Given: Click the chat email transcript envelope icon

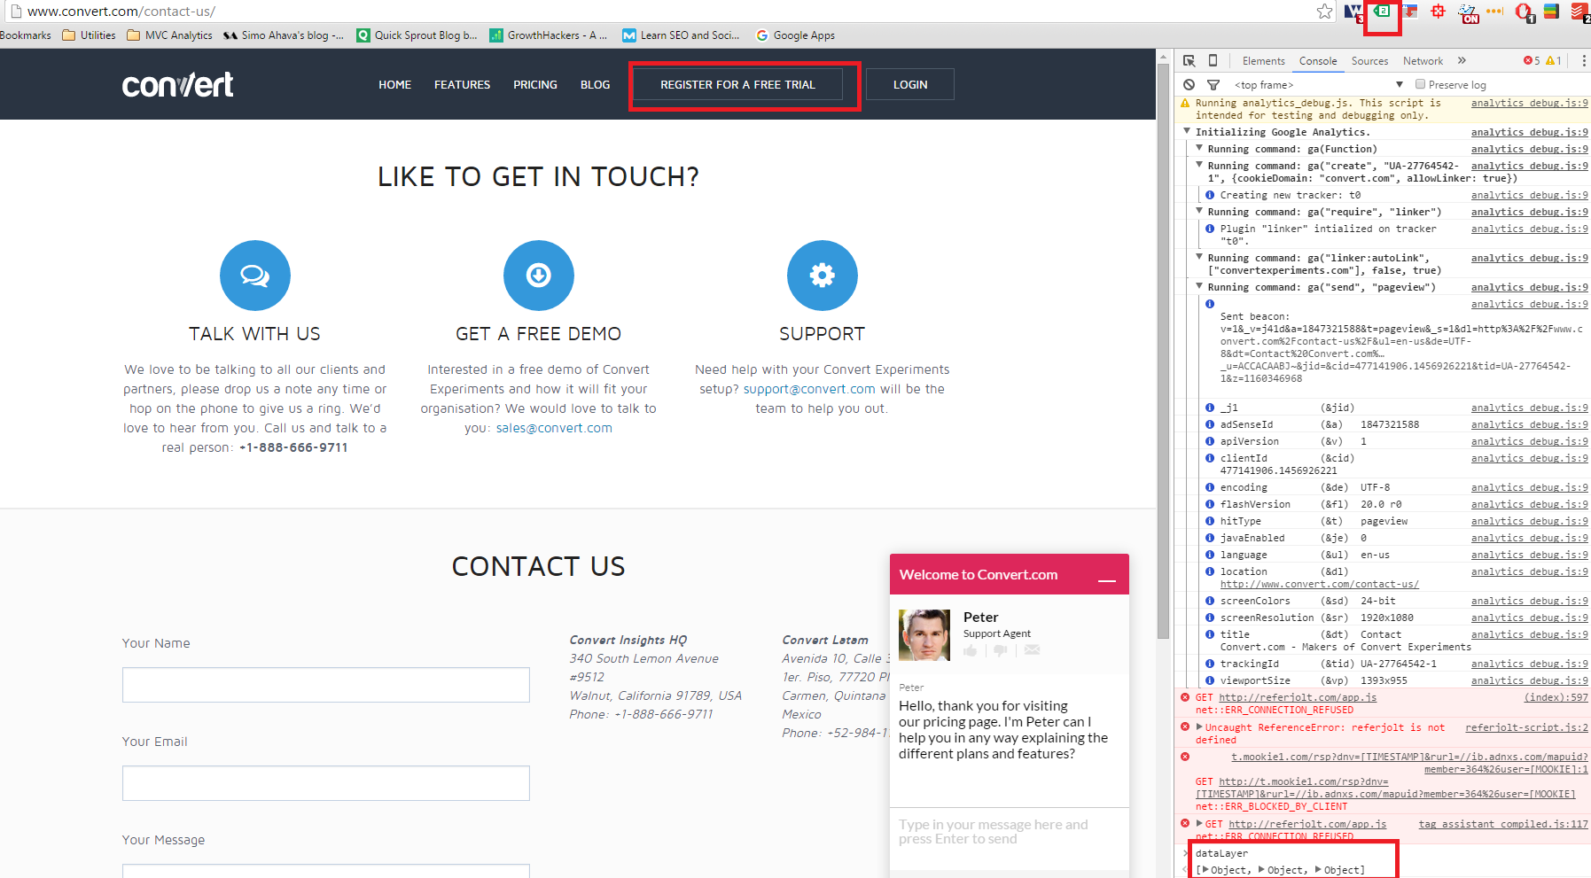Looking at the screenshot, I should pyautogui.click(x=1032, y=650).
